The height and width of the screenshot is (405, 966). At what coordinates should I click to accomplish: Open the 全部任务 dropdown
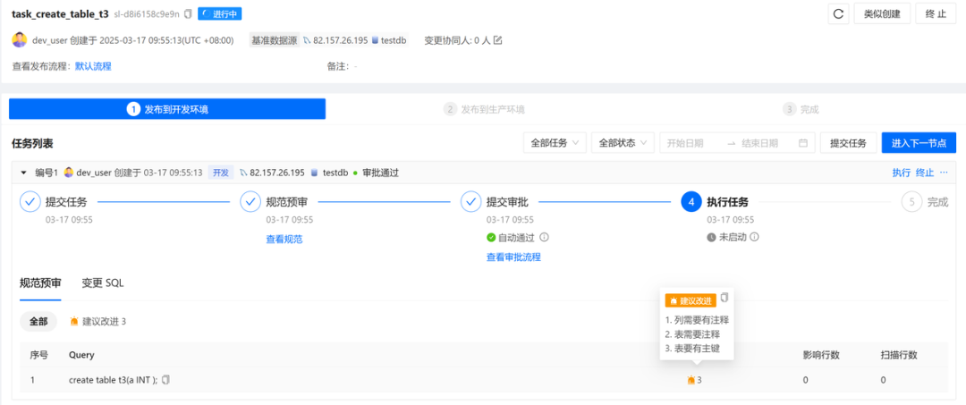(555, 143)
